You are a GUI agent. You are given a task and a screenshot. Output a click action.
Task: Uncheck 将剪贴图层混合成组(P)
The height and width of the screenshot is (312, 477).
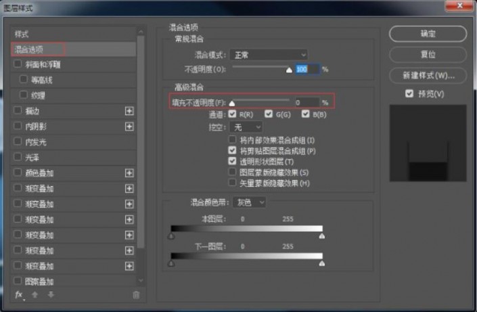coord(232,150)
